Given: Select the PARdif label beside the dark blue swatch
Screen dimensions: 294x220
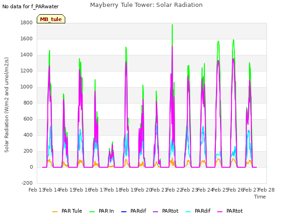Looking at the screenshot, I should tap(138, 211).
